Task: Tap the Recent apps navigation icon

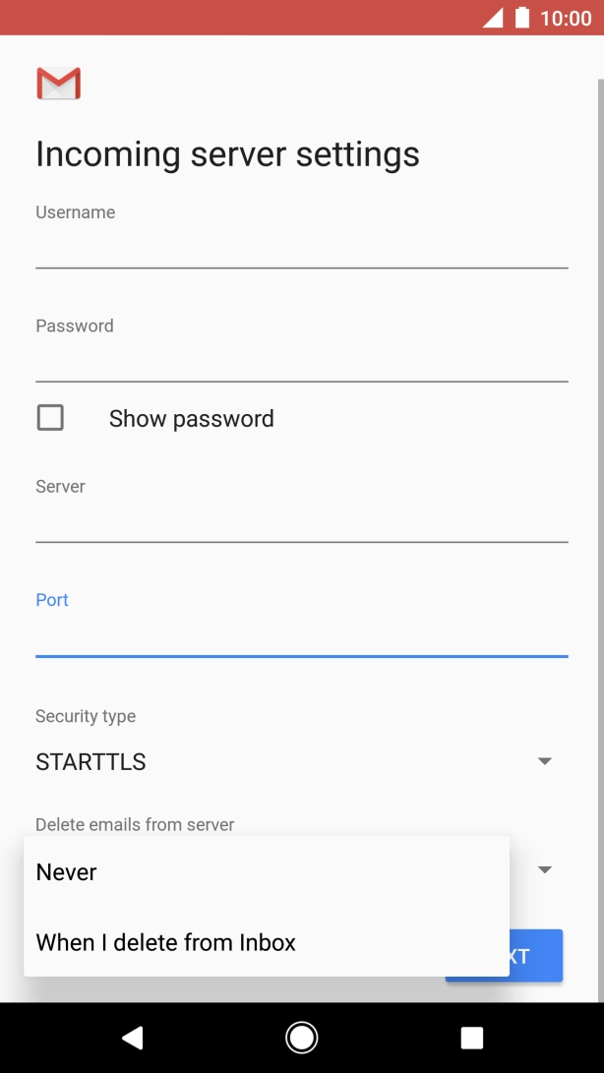Action: (471, 1038)
